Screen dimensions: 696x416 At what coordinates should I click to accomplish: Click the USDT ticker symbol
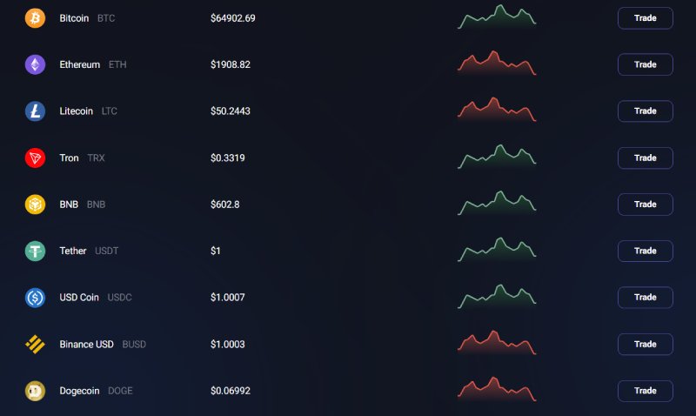click(x=106, y=251)
